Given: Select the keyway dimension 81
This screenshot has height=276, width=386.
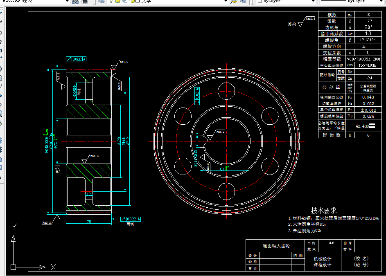Looking at the screenshot, I should point(222,169).
